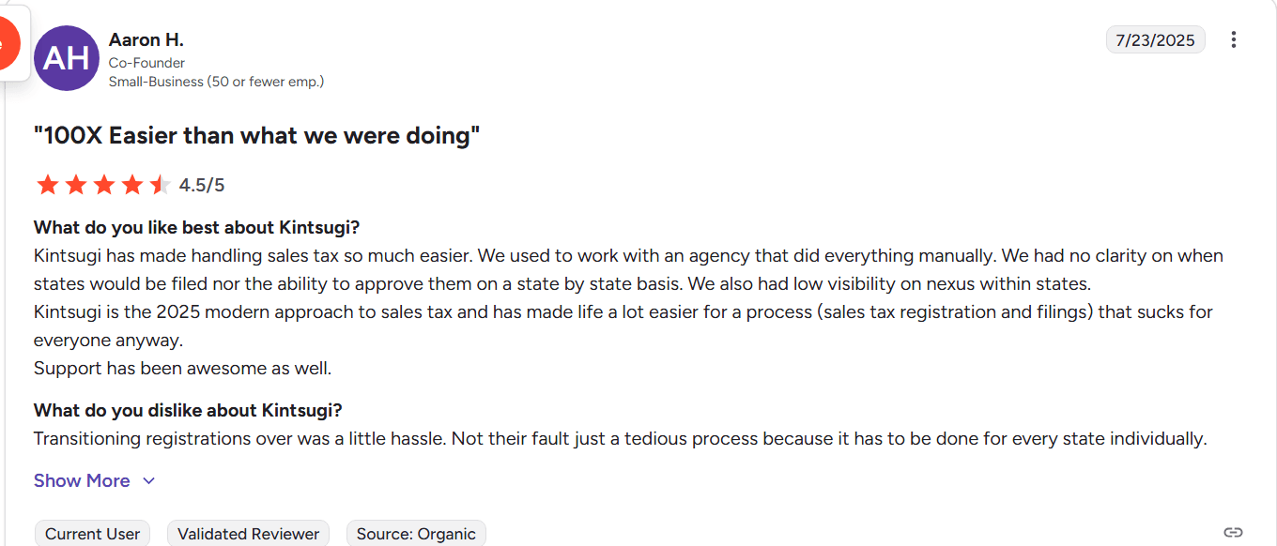Select the Current User tag

92,534
